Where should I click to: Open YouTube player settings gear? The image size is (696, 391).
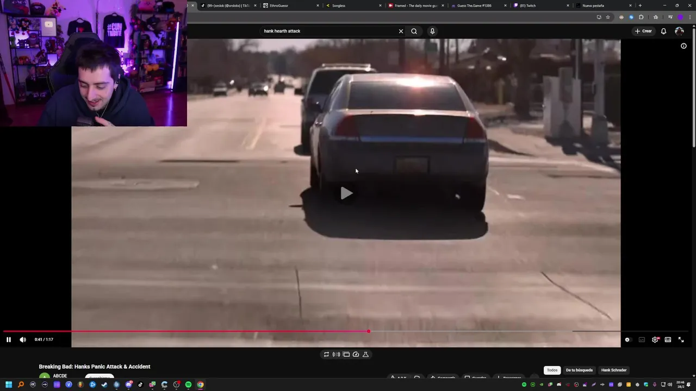(x=655, y=339)
